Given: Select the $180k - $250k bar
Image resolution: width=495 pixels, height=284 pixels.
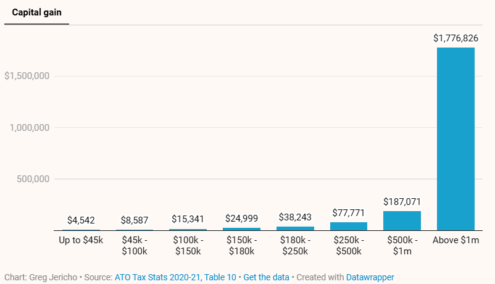Looking at the screenshot, I should coord(295,228).
